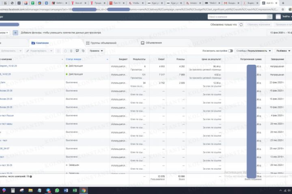Switch to the 'Группы объявлений' tab
The height and width of the screenshot is (194, 292).
101,43
